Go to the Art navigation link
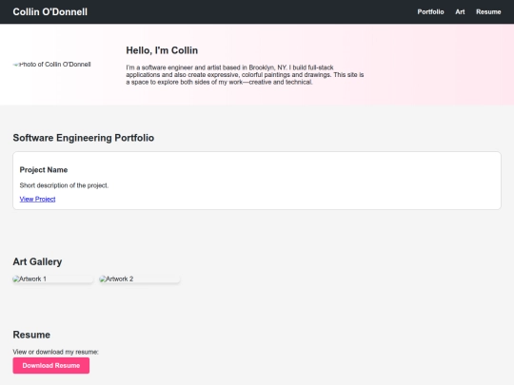 (460, 11)
